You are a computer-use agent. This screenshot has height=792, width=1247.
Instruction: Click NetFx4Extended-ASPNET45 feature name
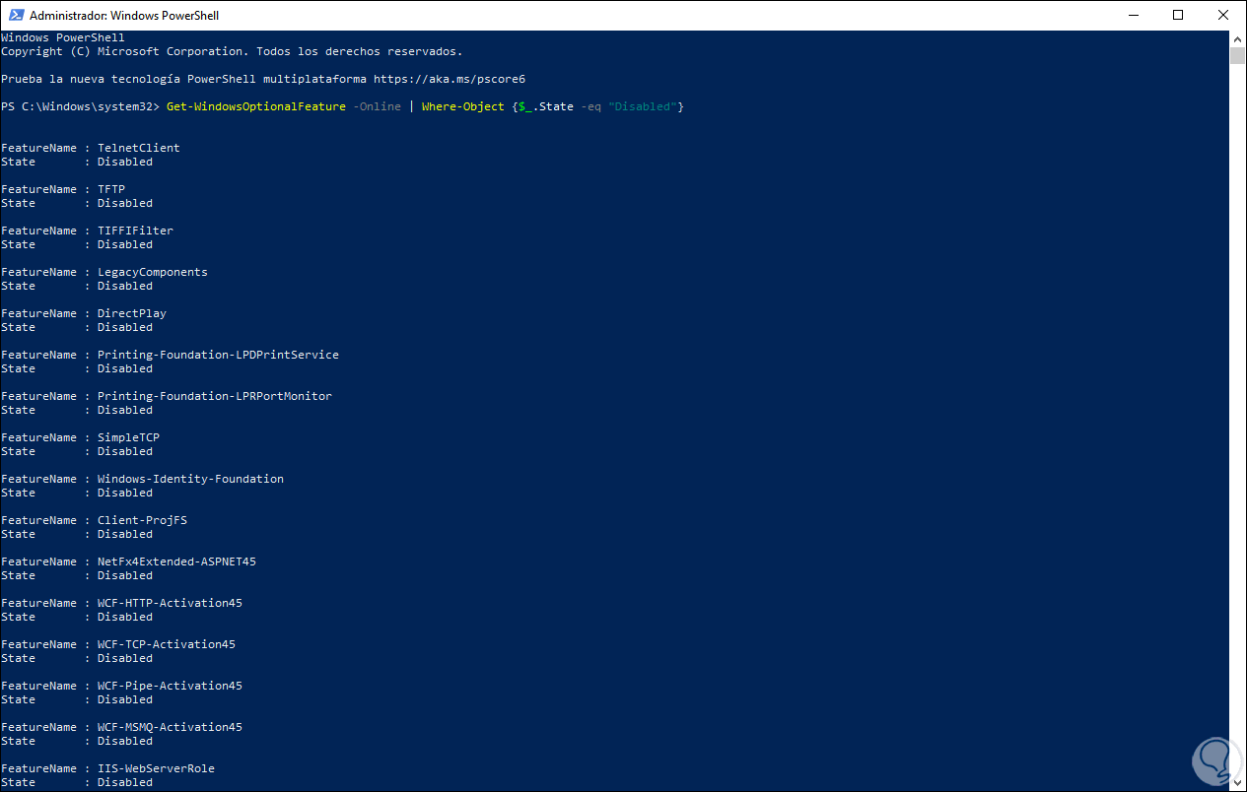pos(176,561)
